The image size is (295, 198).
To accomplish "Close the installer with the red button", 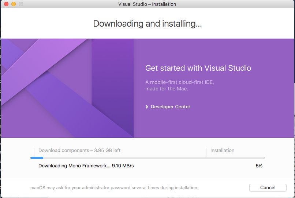I will [x=6, y=4].
